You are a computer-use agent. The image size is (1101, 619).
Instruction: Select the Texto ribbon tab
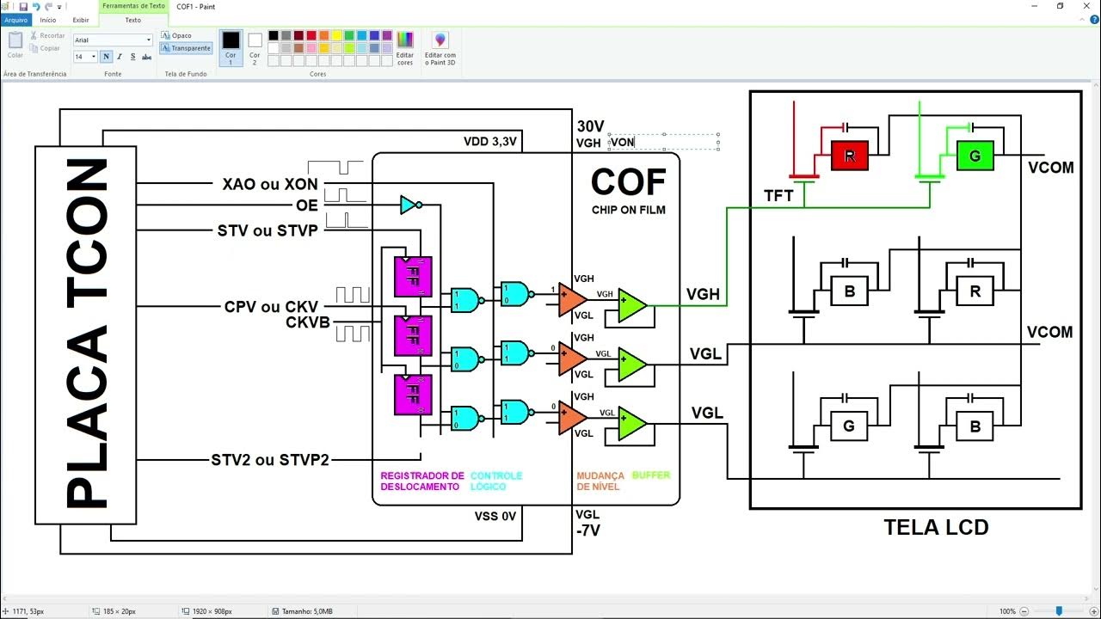[133, 20]
